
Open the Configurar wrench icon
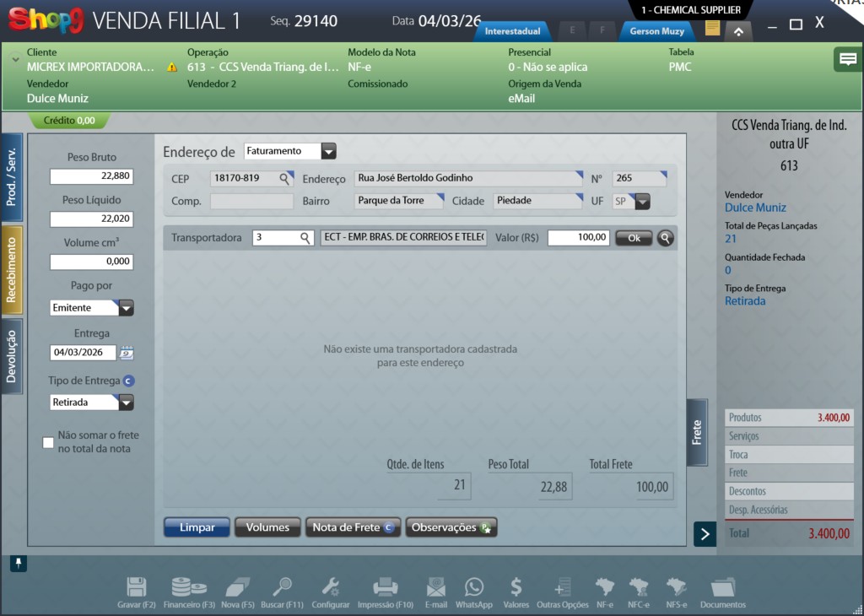point(330,587)
